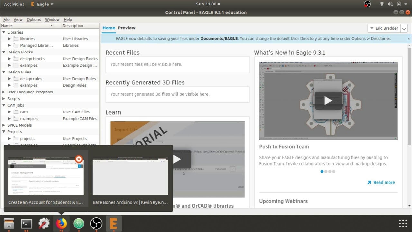
Task: Click the folder icon beside projects
Action: [16, 139]
